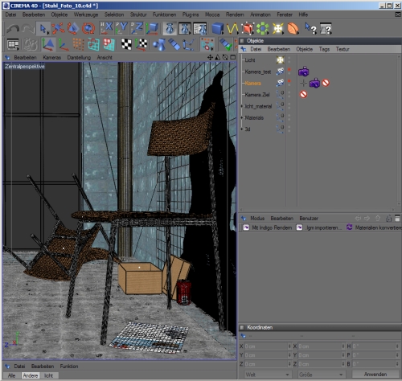This screenshot has width=402, height=381.
Task: Switch to Edges mode teal grid icon
Action: point(93,44)
